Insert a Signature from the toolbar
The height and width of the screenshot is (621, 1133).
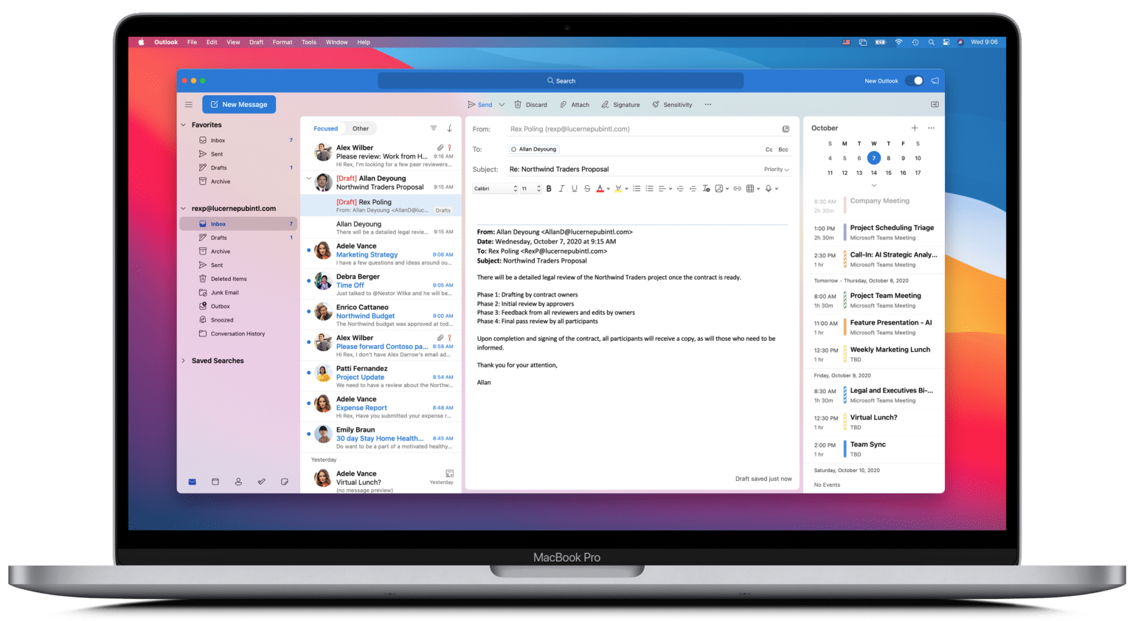click(620, 105)
